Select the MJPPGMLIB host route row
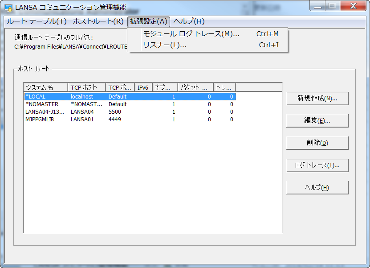370x268 pixels. coord(130,120)
